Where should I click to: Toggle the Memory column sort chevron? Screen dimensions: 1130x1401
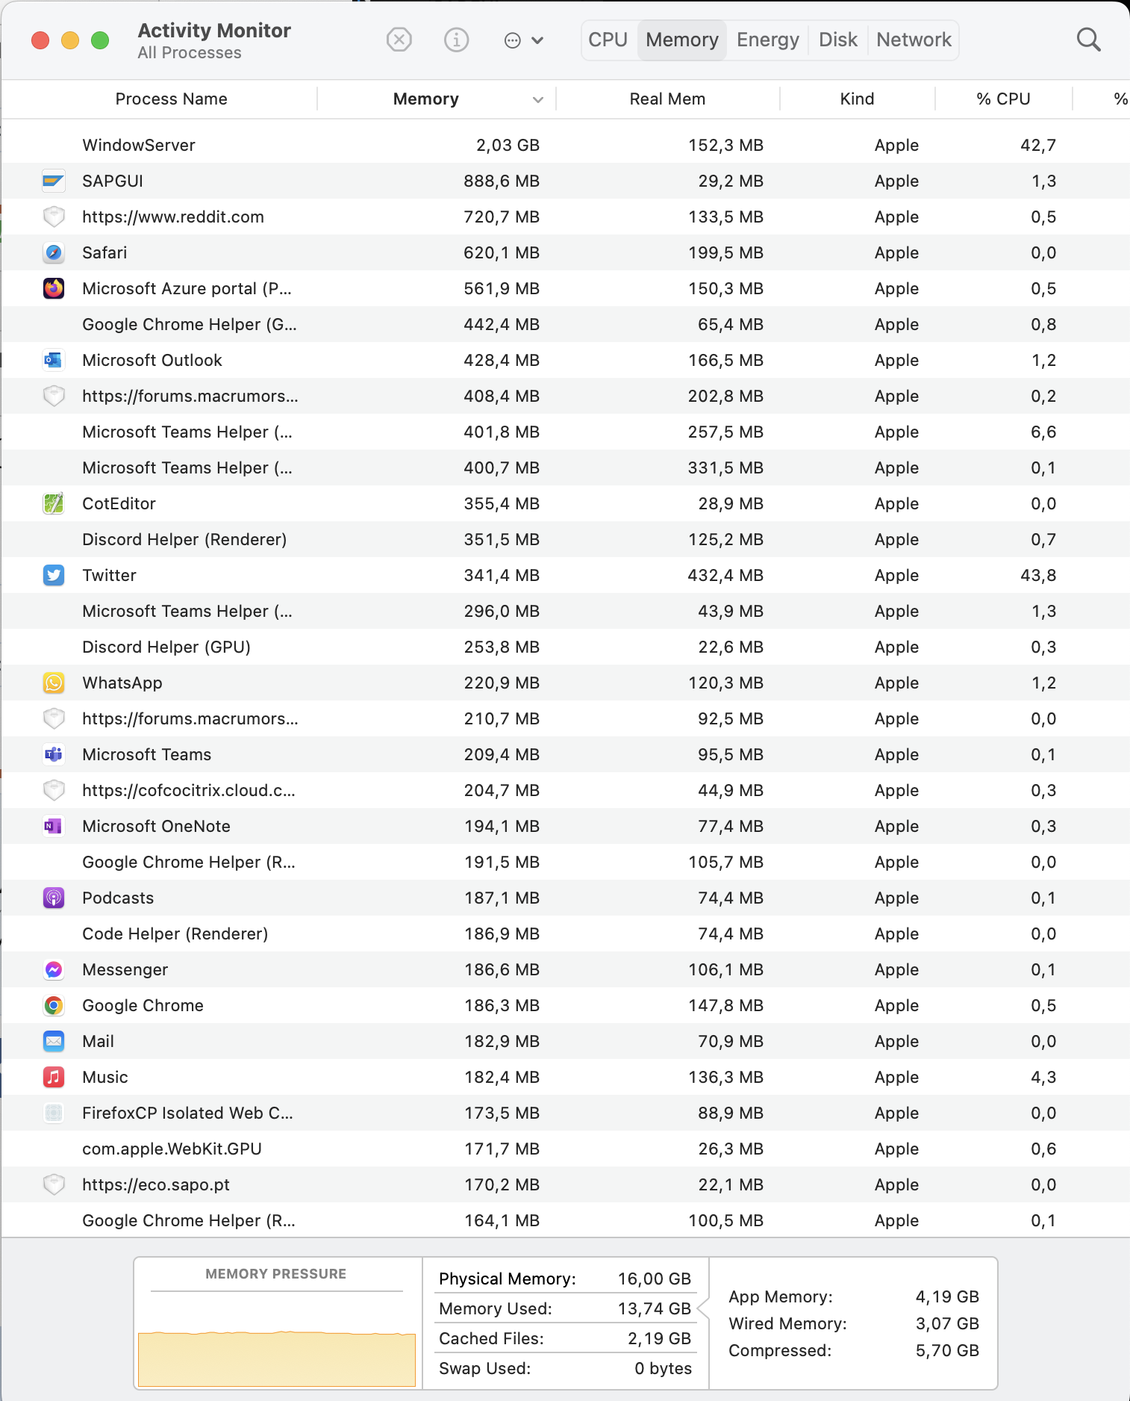pos(537,99)
